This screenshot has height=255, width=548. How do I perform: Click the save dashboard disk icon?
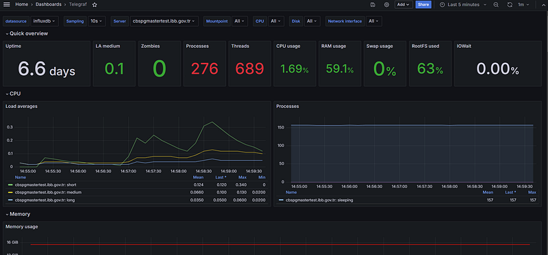pyautogui.click(x=373, y=5)
